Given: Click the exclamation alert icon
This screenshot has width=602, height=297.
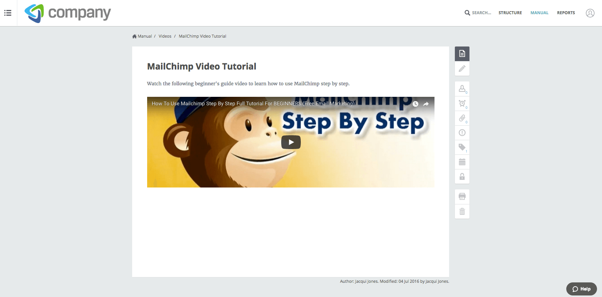Looking at the screenshot, I should click(462, 133).
